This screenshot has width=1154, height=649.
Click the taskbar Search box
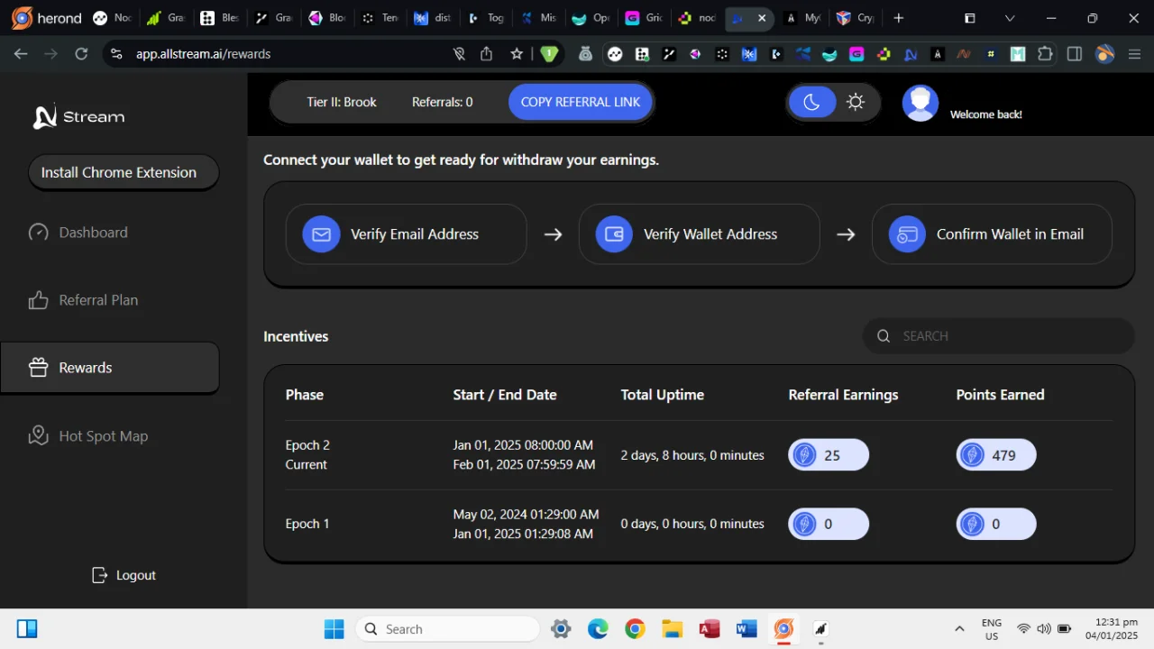pos(448,629)
